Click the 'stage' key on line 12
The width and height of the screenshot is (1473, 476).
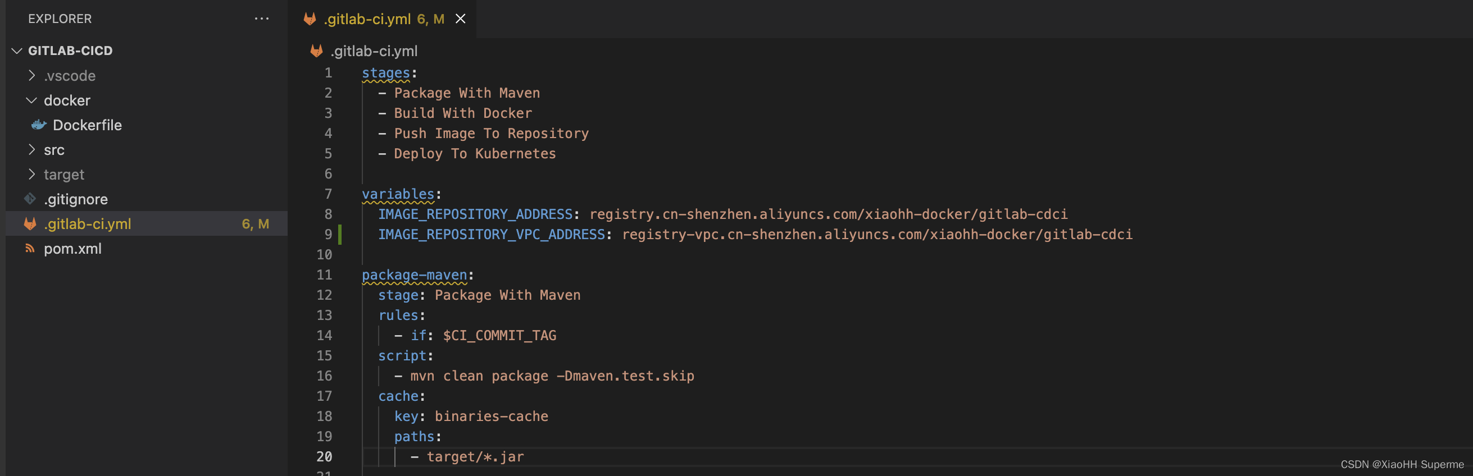[398, 295]
